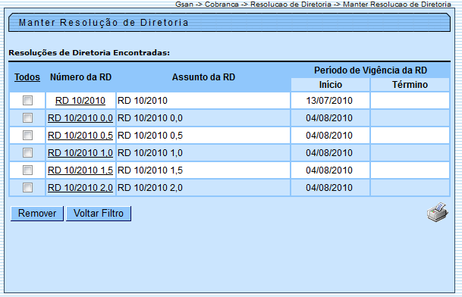Click the subject text RD 10/2010 1,0
The image size is (462, 297).
pyautogui.click(x=150, y=153)
